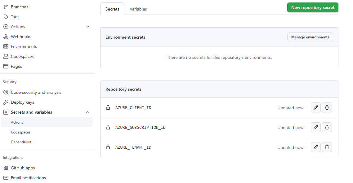Open the GitHub apps page
The height and width of the screenshot is (183, 353).
(x=23, y=168)
